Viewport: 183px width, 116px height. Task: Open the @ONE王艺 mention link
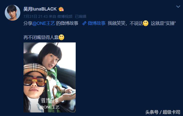(44, 23)
